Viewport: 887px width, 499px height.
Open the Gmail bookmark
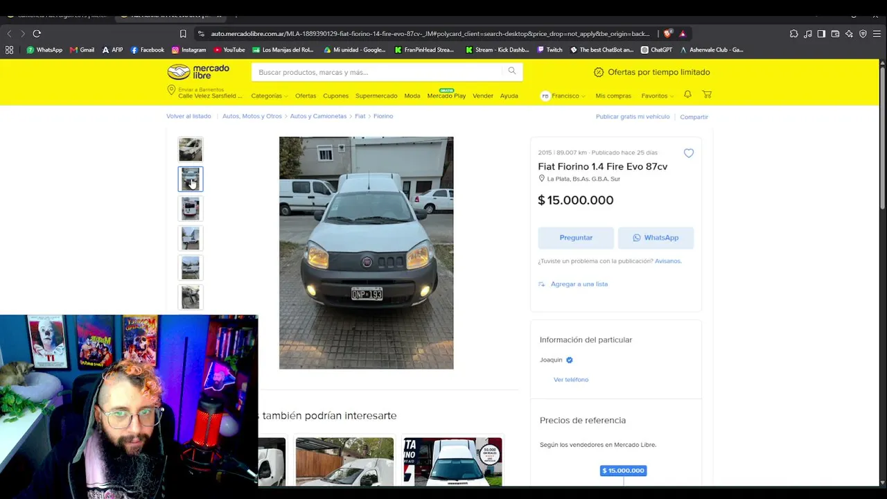(82, 50)
